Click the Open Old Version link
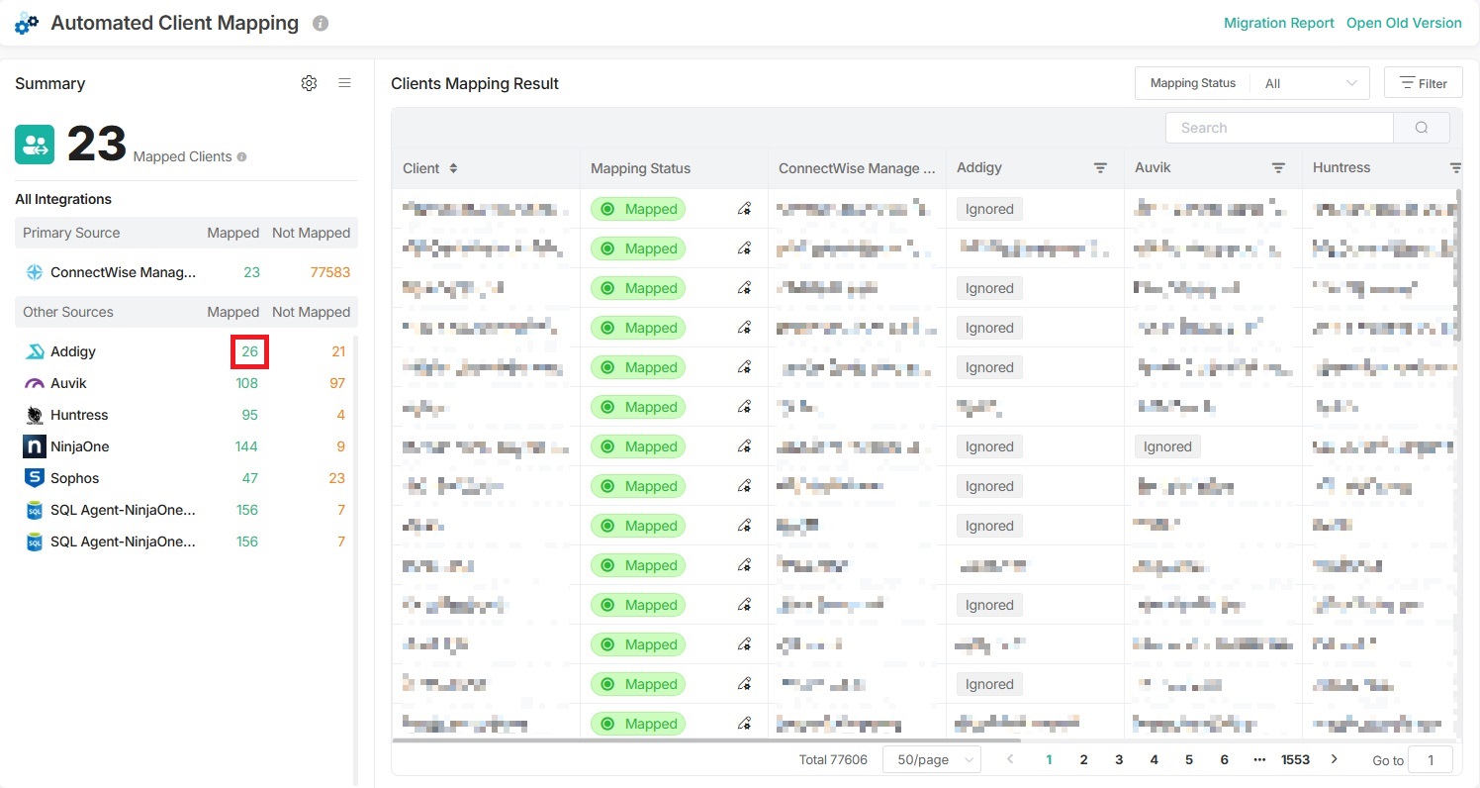 (x=1403, y=23)
